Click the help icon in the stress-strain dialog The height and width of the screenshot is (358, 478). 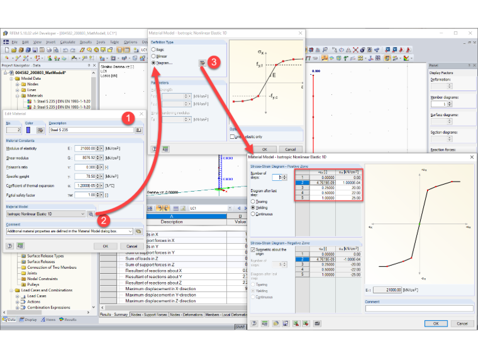[254, 323]
